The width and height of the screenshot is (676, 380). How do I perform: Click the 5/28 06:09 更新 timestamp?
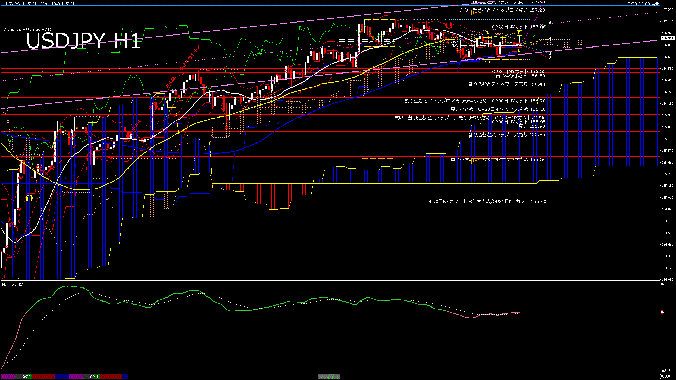[x=643, y=4]
